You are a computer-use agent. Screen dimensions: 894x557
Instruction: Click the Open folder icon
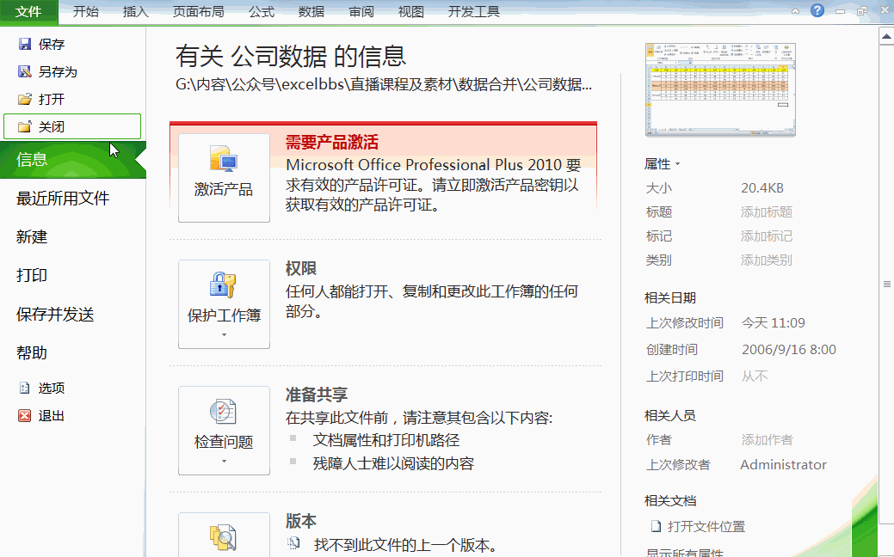pos(24,99)
